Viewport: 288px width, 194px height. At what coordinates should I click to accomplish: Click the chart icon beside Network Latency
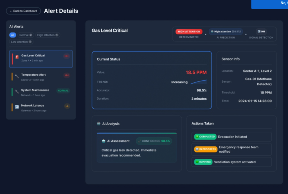pyautogui.click(x=17, y=107)
